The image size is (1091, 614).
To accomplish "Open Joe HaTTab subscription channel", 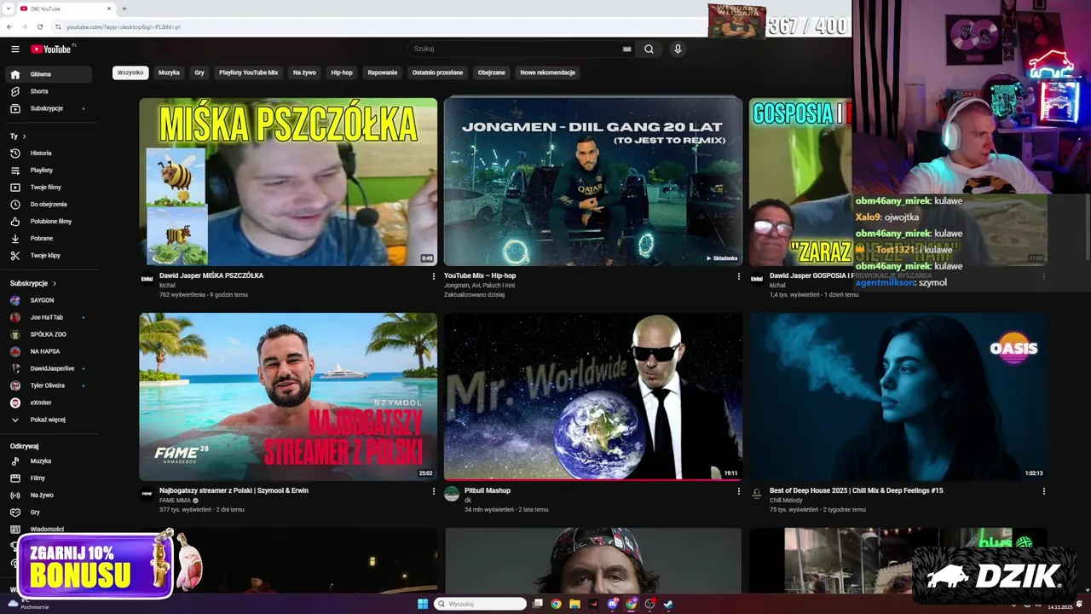I will click(x=48, y=317).
